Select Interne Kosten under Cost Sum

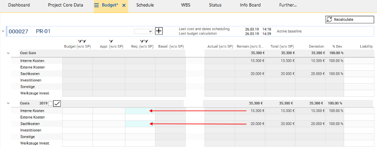(x=32, y=60)
